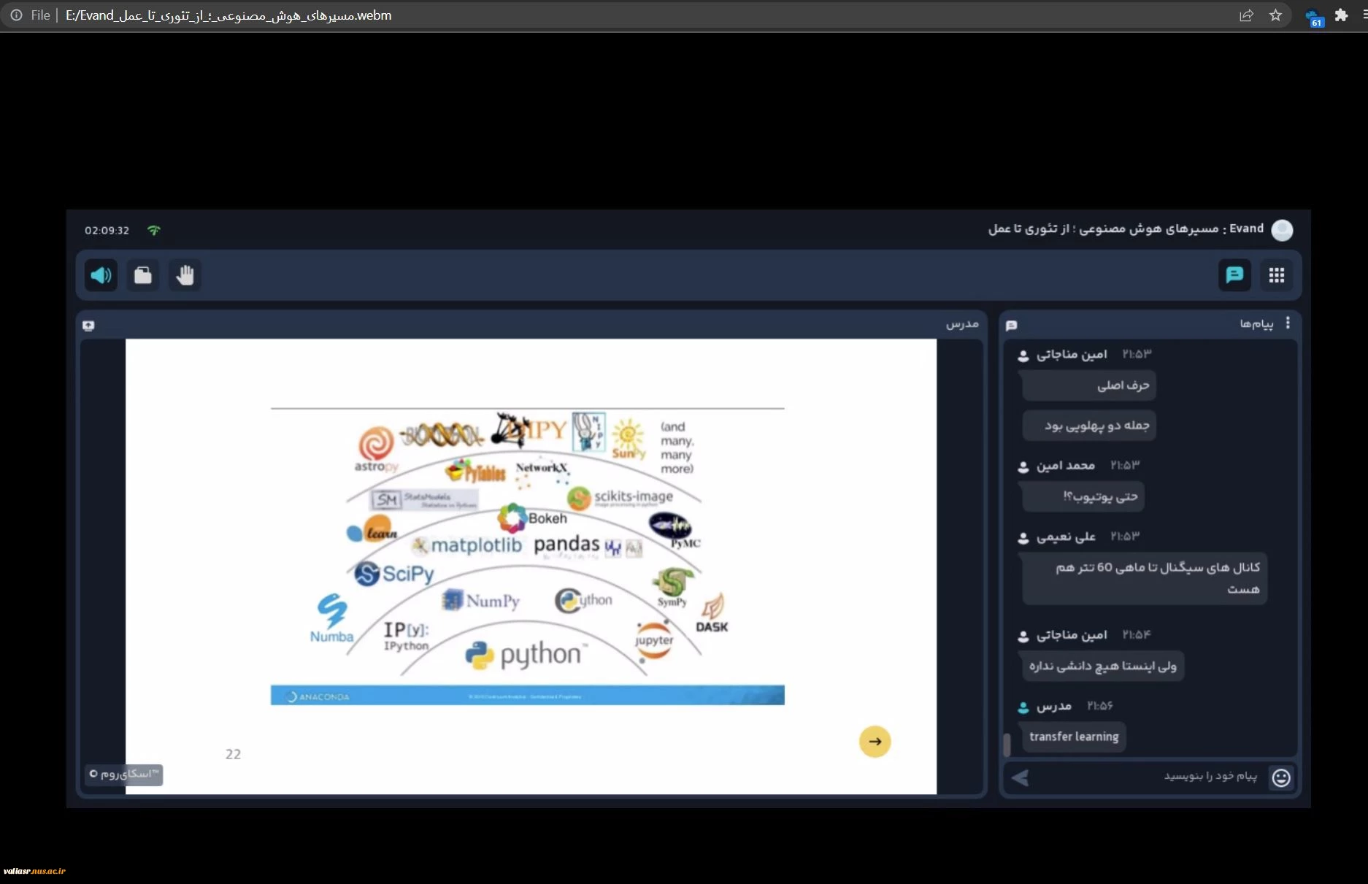1368x884 pixels.
Task: Click the green connection signal icon
Action: click(153, 230)
